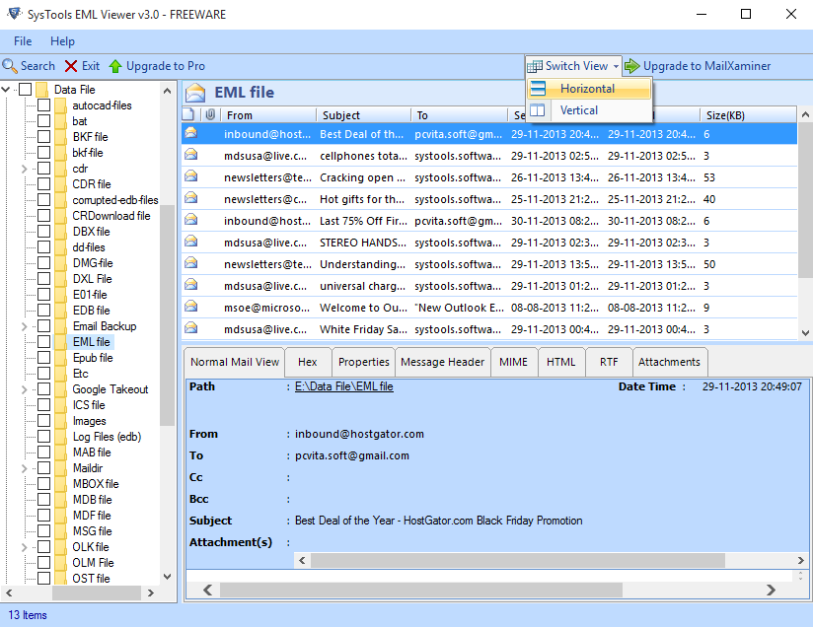Image resolution: width=813 pixels, height=627 pixels.
Task: Collapse the Data File root node
Action: (x=6, y=90)
